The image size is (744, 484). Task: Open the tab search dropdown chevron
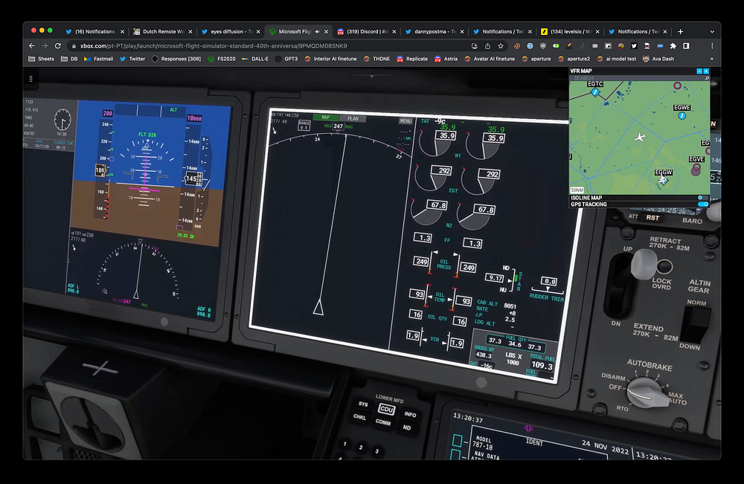click(712, 32)
